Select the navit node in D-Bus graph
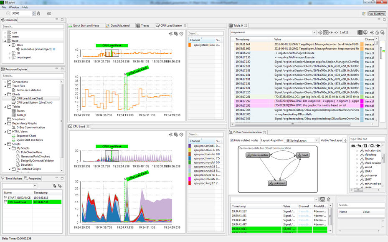The height and width of the screenshot is (242, 388). (x=302, y=155)
